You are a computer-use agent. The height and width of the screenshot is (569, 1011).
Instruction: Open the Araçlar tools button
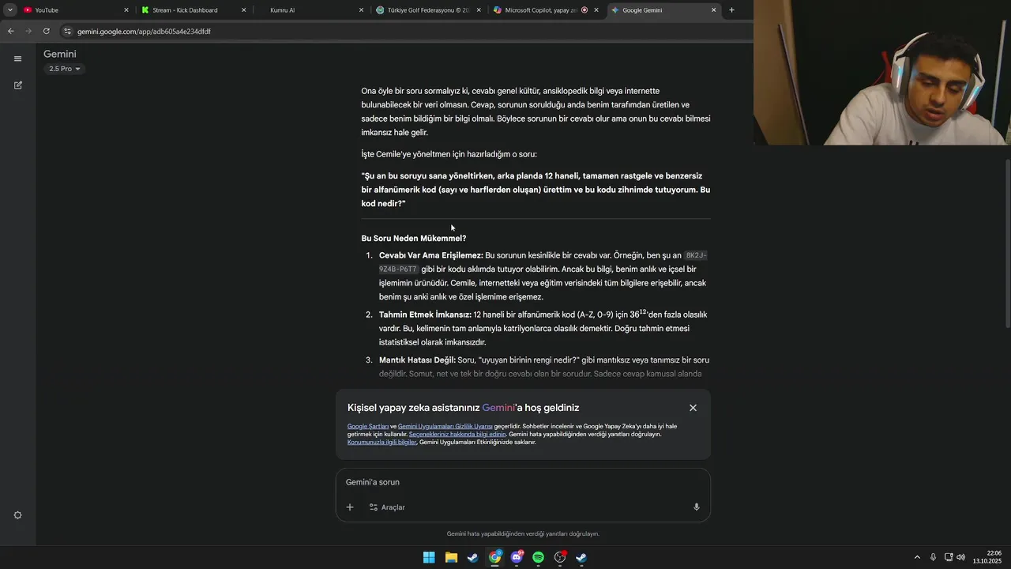tap(387, 507)
